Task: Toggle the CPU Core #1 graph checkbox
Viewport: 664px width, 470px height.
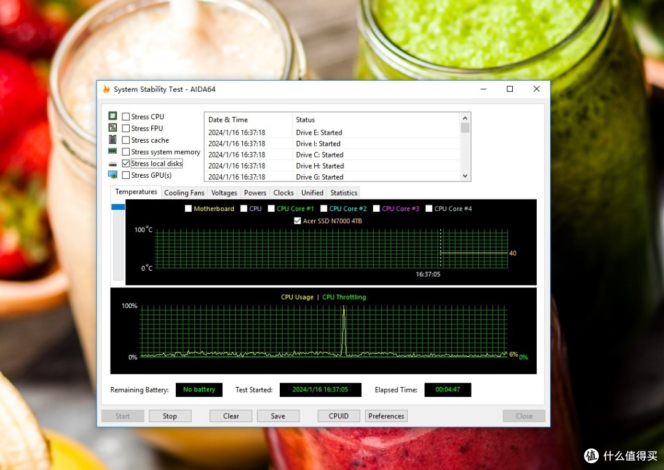Action: 272,209
